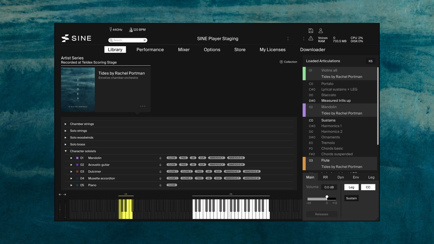
Task: Go to the Store tab
Action: point(240,50)
